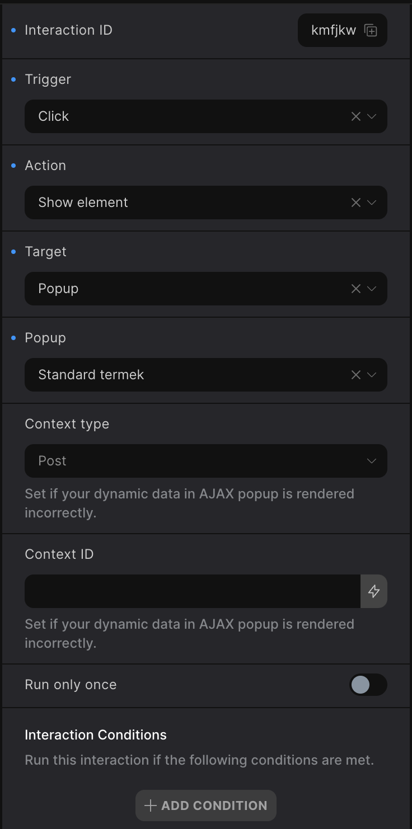This screenshot has height=829, width=412.
Task: Expand the Action dropdown arrow
Action: pyautogui.click(x=372, y=202)
